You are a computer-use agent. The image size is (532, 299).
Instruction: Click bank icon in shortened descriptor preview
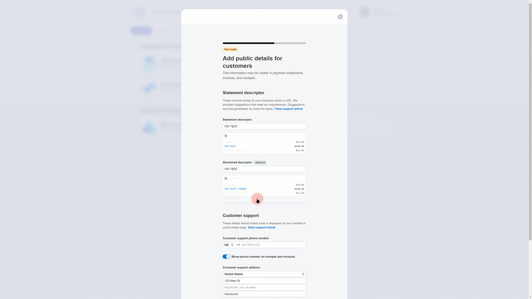[226, 179]
